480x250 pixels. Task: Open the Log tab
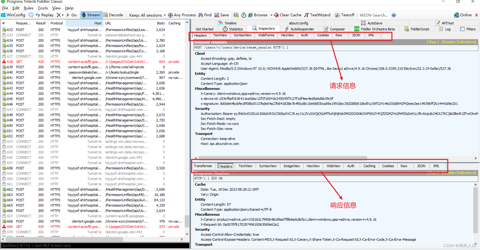pyautogui.click(x=445, y=29)
